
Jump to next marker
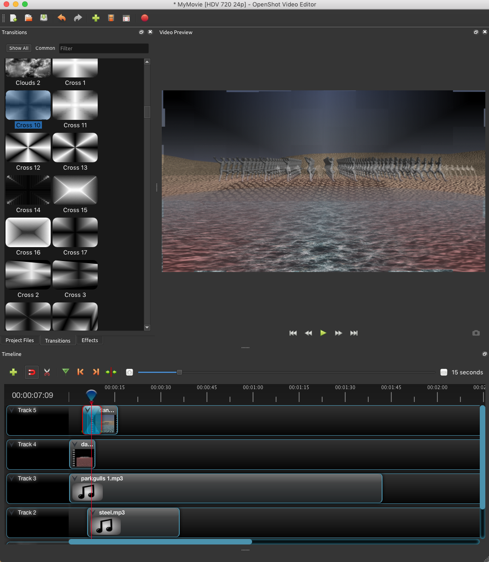[x=96, y=372]
